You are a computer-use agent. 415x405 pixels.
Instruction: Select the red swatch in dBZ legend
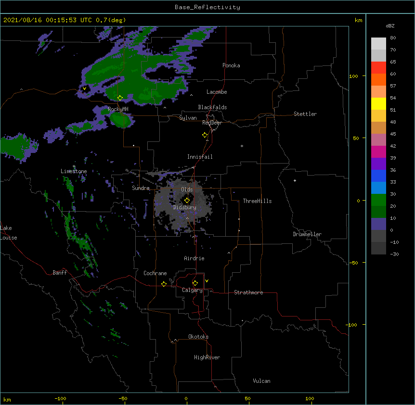pyautogui.click(x=378, y=68)
